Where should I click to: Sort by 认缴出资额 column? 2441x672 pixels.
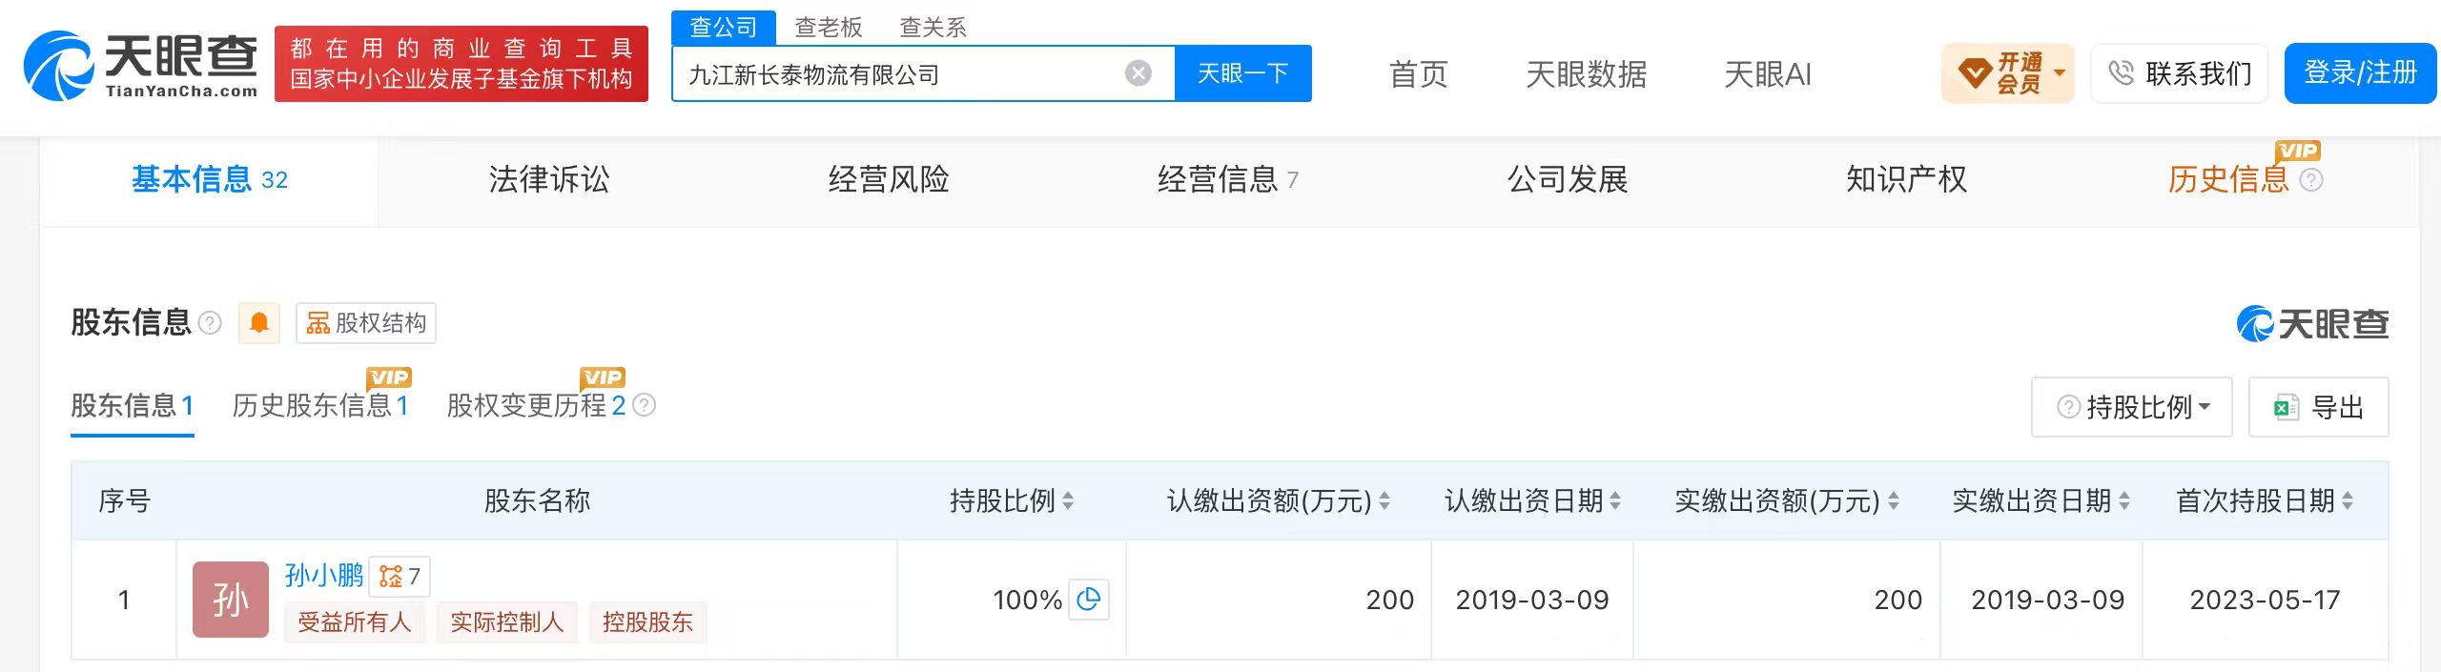1385,500
